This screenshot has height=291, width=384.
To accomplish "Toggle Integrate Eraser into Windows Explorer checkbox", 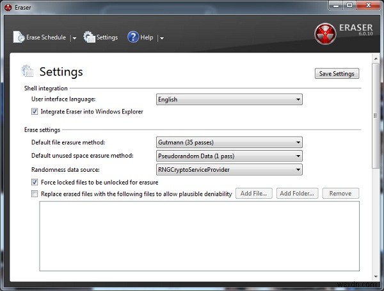I will click(35, 112).
